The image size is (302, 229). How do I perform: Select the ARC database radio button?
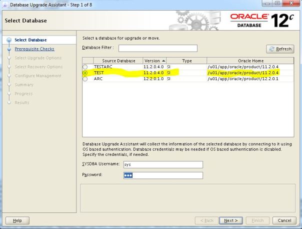click(x=85, y=79)
